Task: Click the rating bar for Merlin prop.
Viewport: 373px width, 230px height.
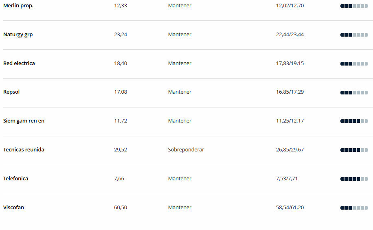Action: pos(354,6)
